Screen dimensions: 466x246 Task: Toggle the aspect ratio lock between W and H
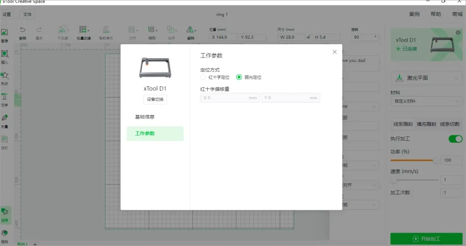coord(308,37)
